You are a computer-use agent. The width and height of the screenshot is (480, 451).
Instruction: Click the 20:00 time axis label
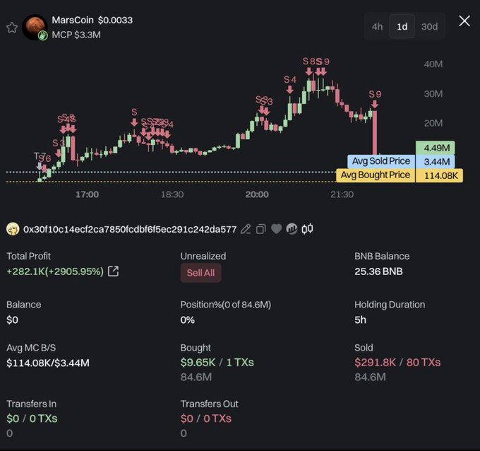pyautogui.click(x=257, y=194)
